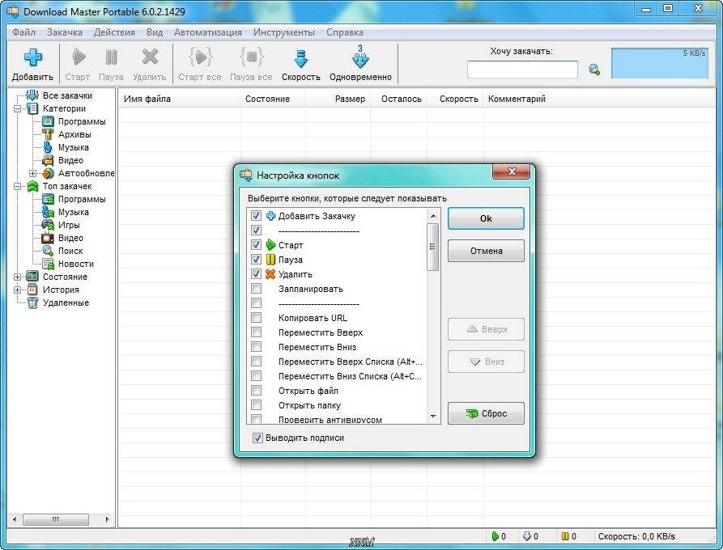The width and height of the screenshot is (723, 550).
Task: Uncheck the Удалить checkbox in list
Action: pos(256,274)
